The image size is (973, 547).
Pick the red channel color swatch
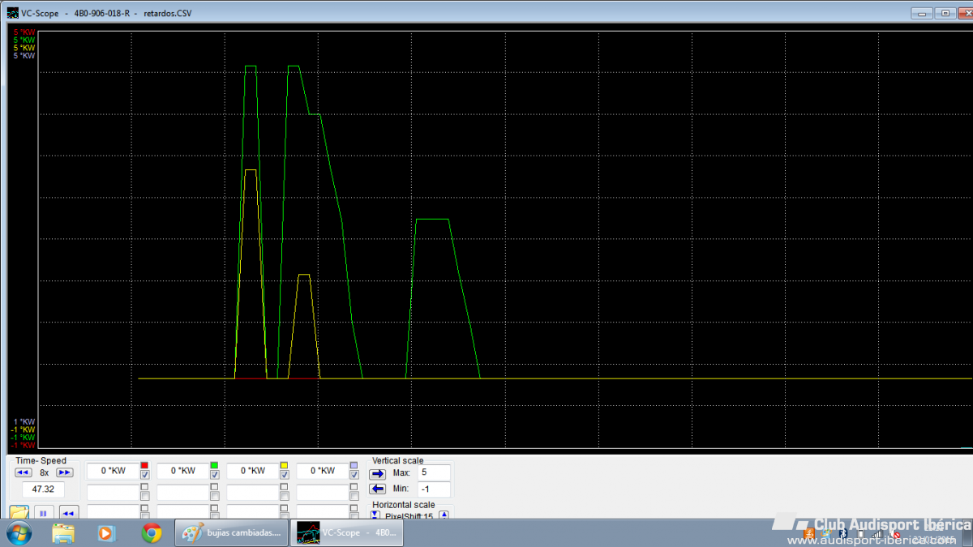(x=145, y=465)
